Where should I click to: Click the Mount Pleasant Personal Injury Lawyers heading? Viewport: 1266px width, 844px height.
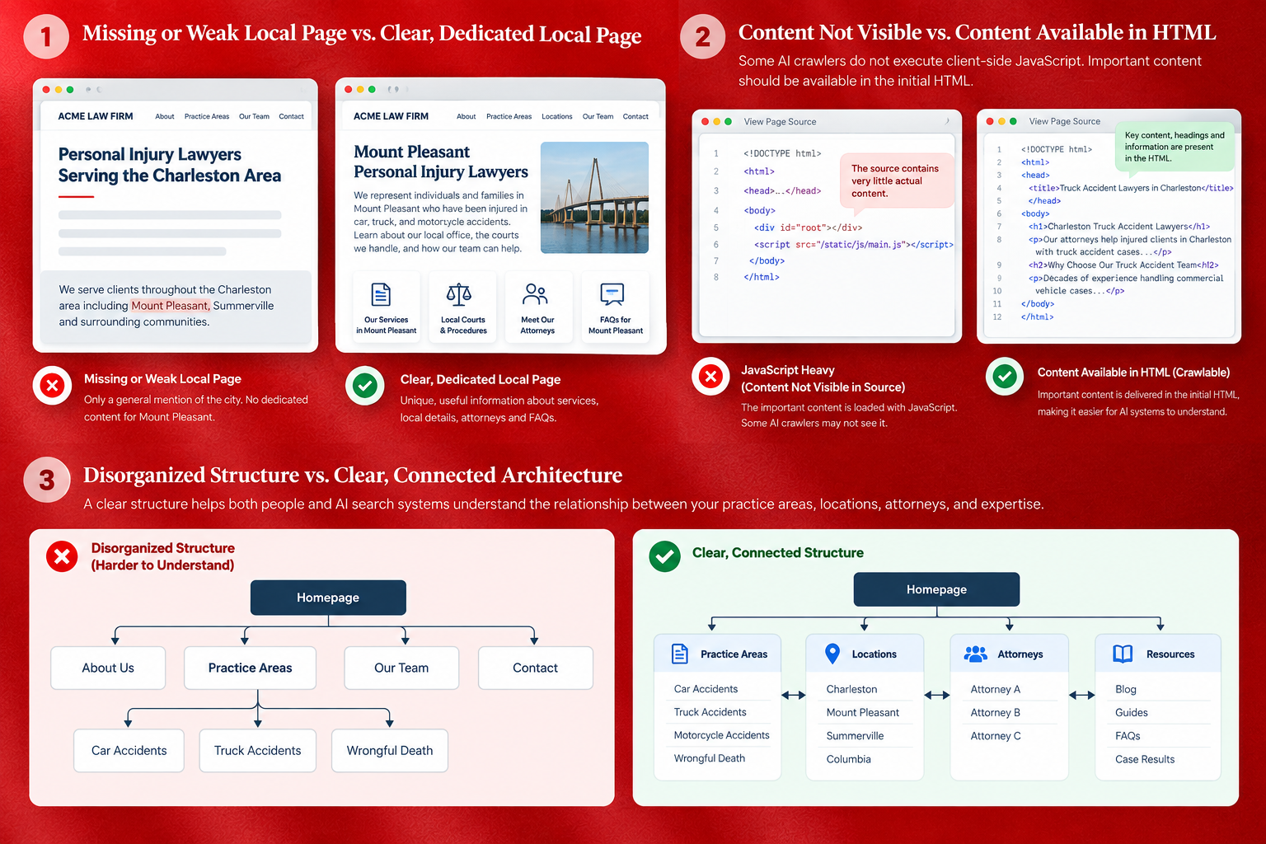441,162
